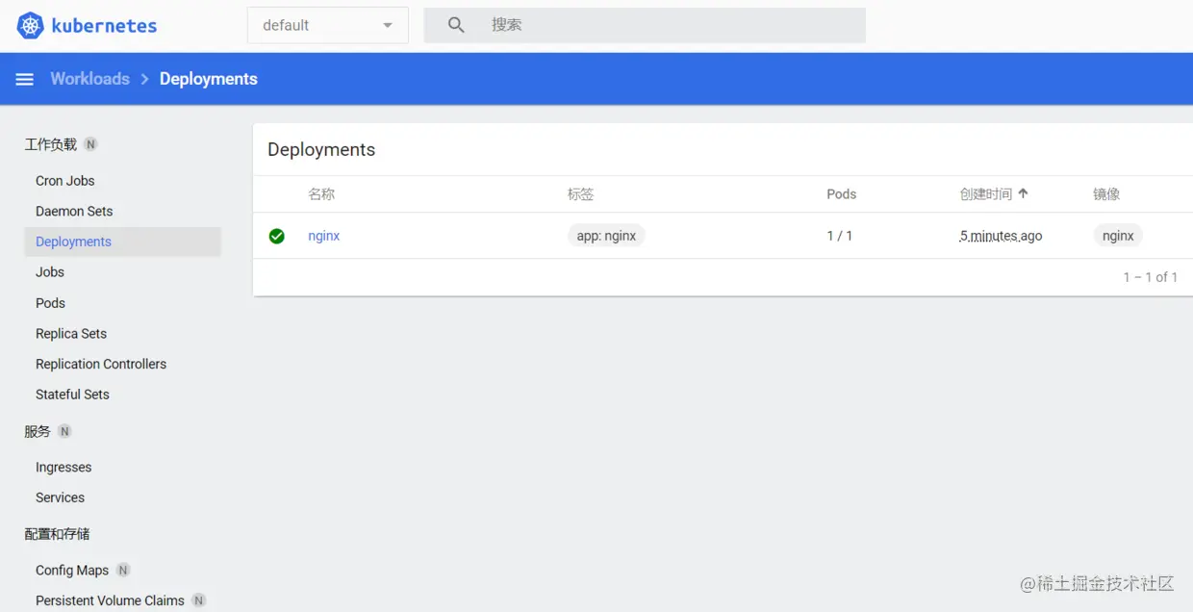Sort by the 创建时间 column header
1193x612 pixels.
tap(986, 193)
